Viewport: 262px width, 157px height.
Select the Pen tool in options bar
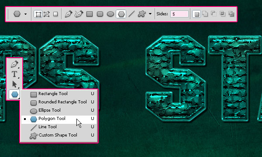pyautogui.click(x=69, y=14)
